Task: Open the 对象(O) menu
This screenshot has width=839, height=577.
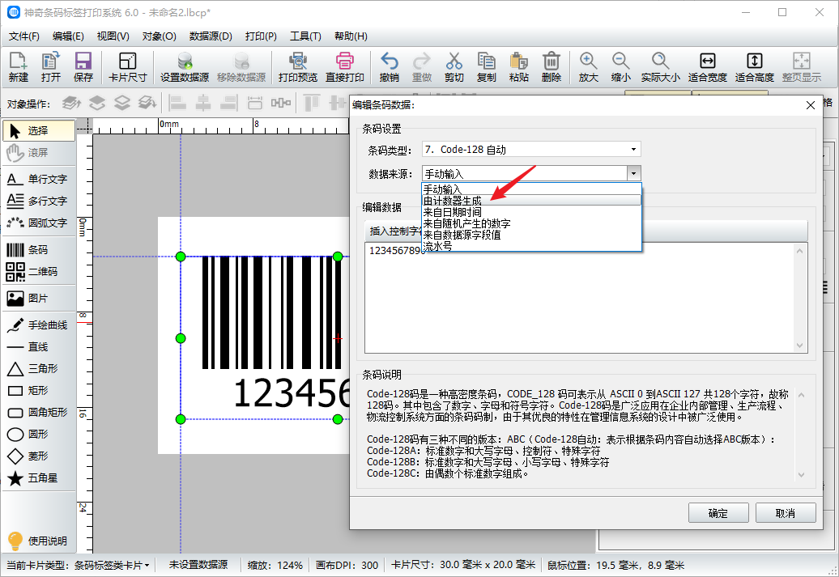Action: 159,36
